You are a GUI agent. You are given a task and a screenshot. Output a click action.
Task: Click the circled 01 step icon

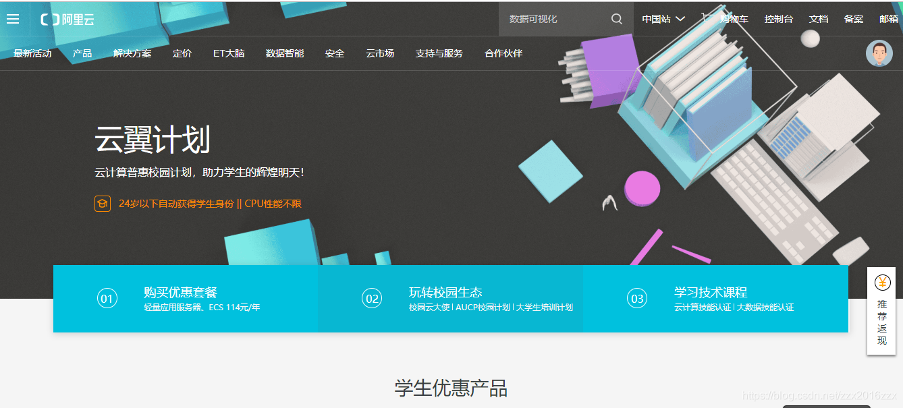point(107,298)
